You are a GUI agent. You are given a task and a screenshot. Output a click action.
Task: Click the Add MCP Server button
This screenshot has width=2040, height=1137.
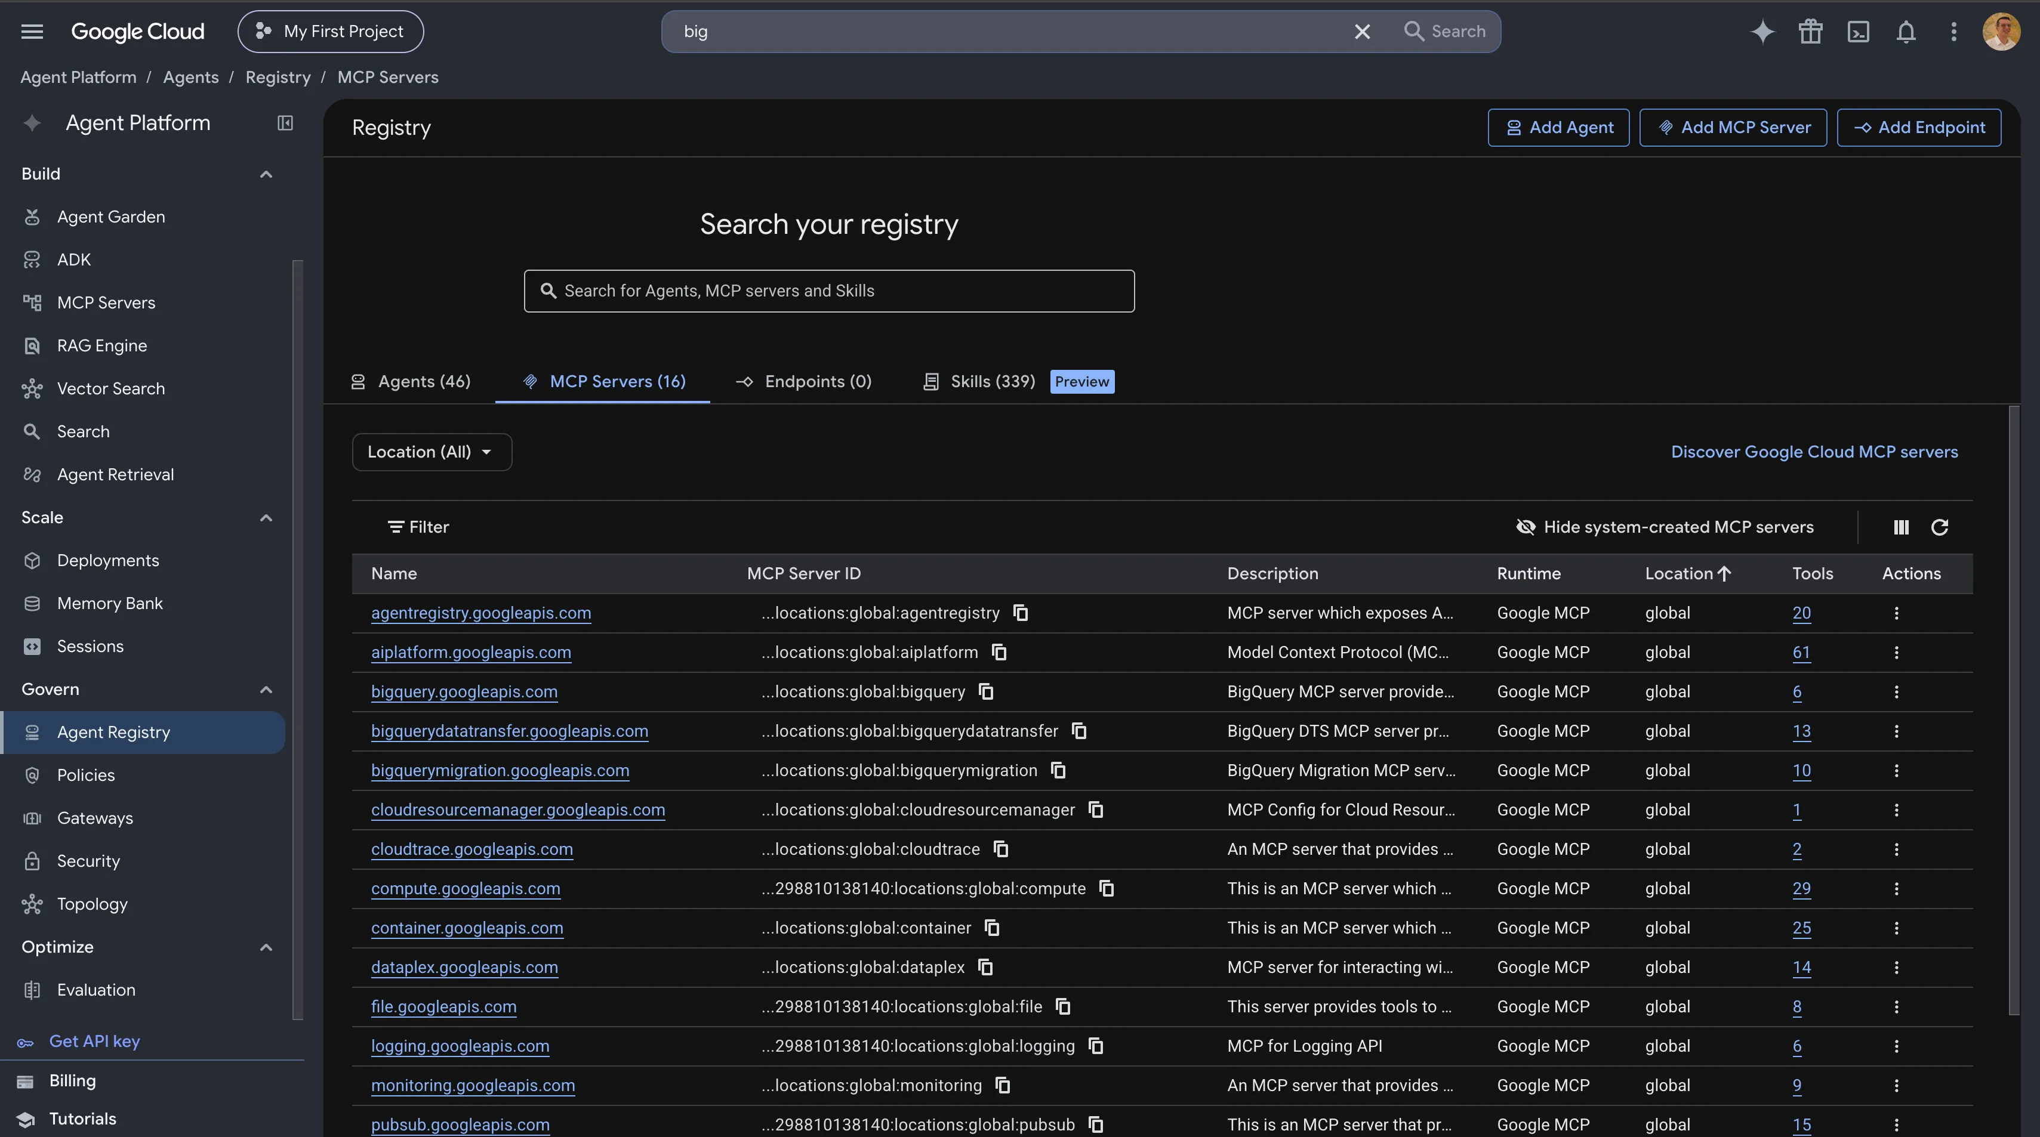[x=1733, y=128]
